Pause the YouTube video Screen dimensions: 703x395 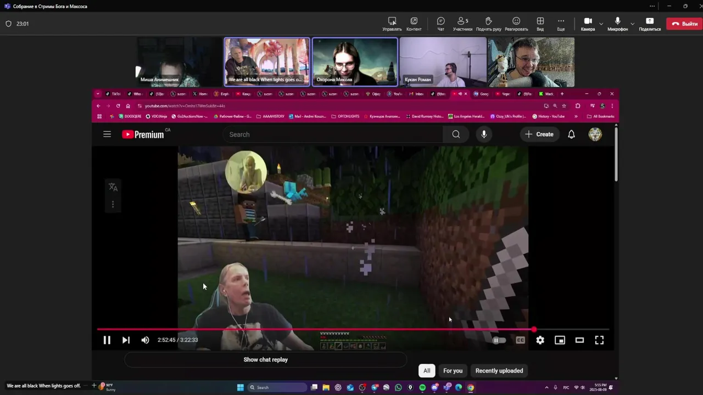point(107,340)
